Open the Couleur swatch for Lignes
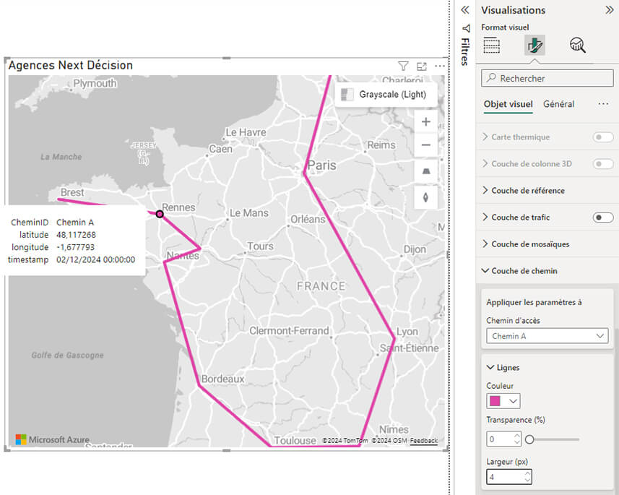 tap(503, 400)
